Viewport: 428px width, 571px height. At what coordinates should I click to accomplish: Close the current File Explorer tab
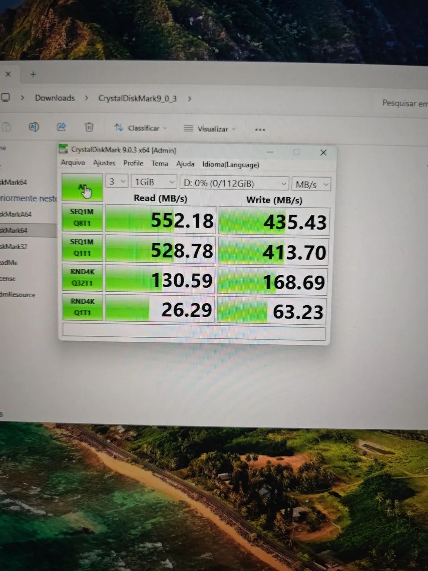pos(8,74)
